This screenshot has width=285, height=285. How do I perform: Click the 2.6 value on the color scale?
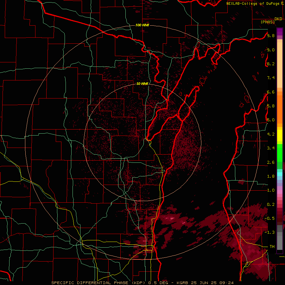point(271,162)
